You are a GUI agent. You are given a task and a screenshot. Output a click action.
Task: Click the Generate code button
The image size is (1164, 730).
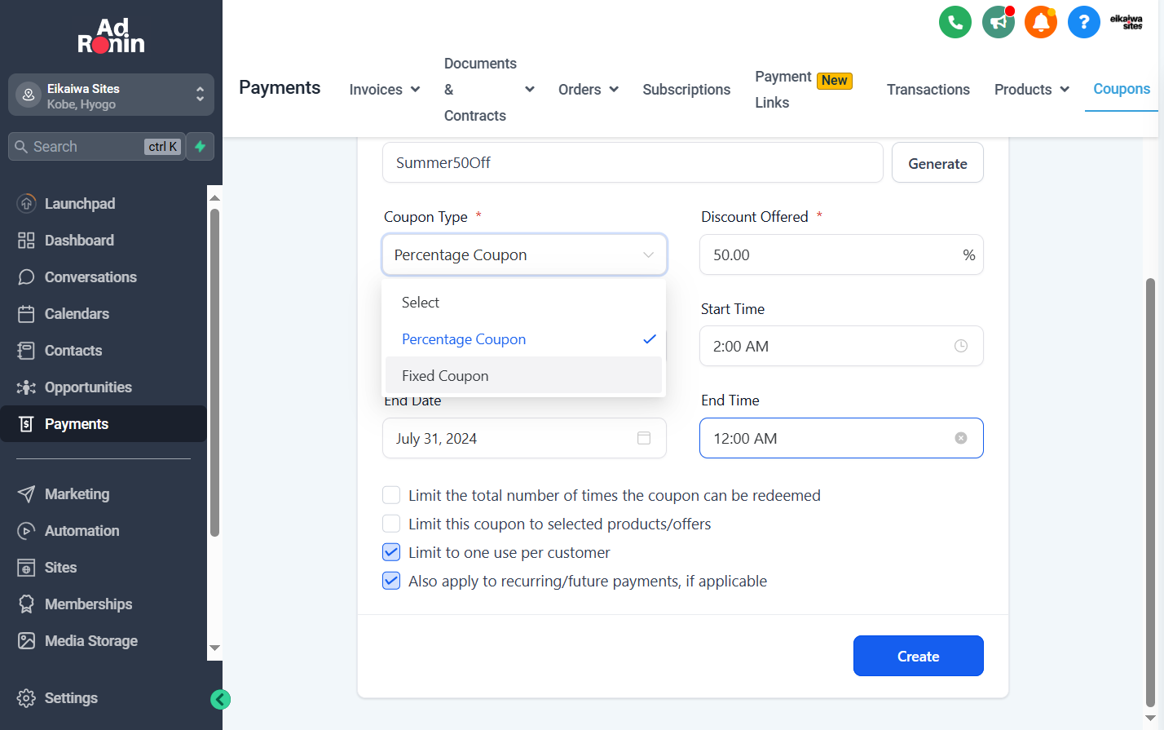[x=937, y=163]
